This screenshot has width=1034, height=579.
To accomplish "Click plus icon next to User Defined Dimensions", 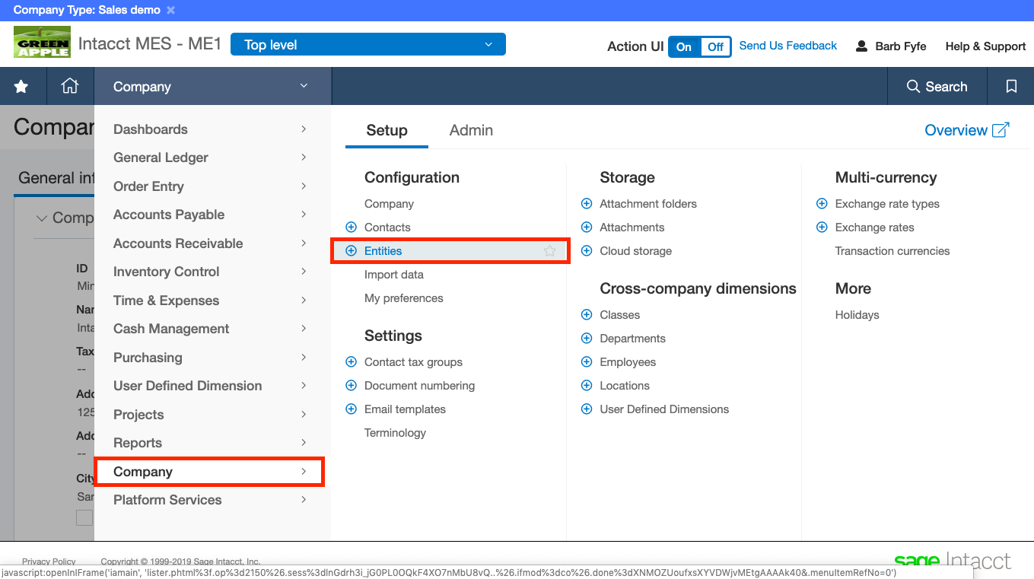I will [587, 409].
